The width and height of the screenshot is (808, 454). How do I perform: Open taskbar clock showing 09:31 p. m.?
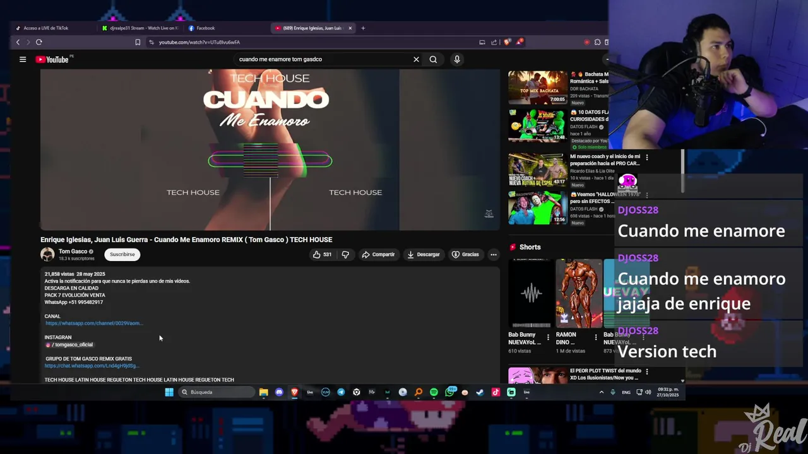668,392
